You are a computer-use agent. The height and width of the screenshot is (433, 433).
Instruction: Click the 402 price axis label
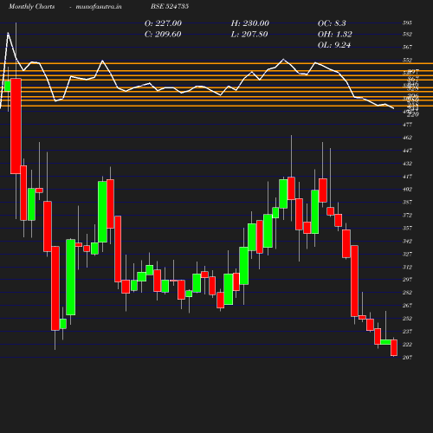tap(407, 190)
